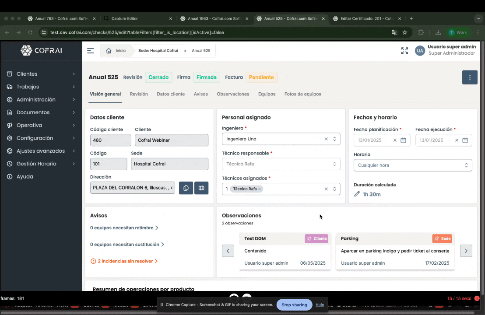Remove the Técnico Rafa tag
Screen dimensions: 485x315
tap(260, 189)
